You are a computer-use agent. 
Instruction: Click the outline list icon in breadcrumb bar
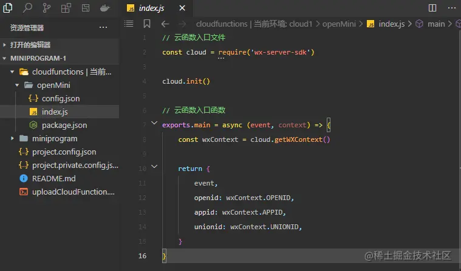pos(129,24)
